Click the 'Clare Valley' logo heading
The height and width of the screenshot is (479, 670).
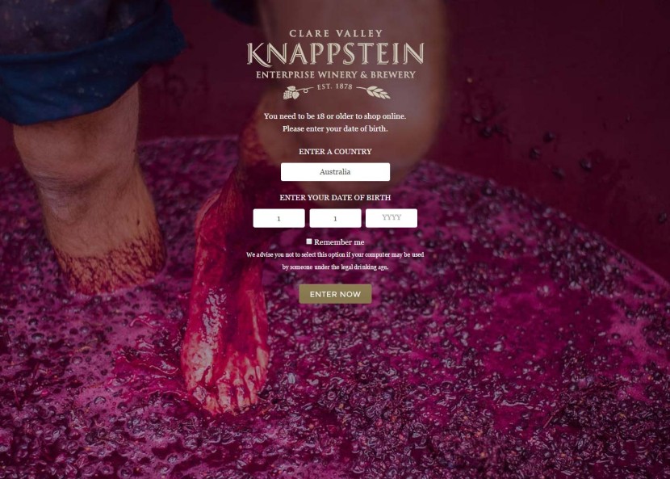pos(336,33)
